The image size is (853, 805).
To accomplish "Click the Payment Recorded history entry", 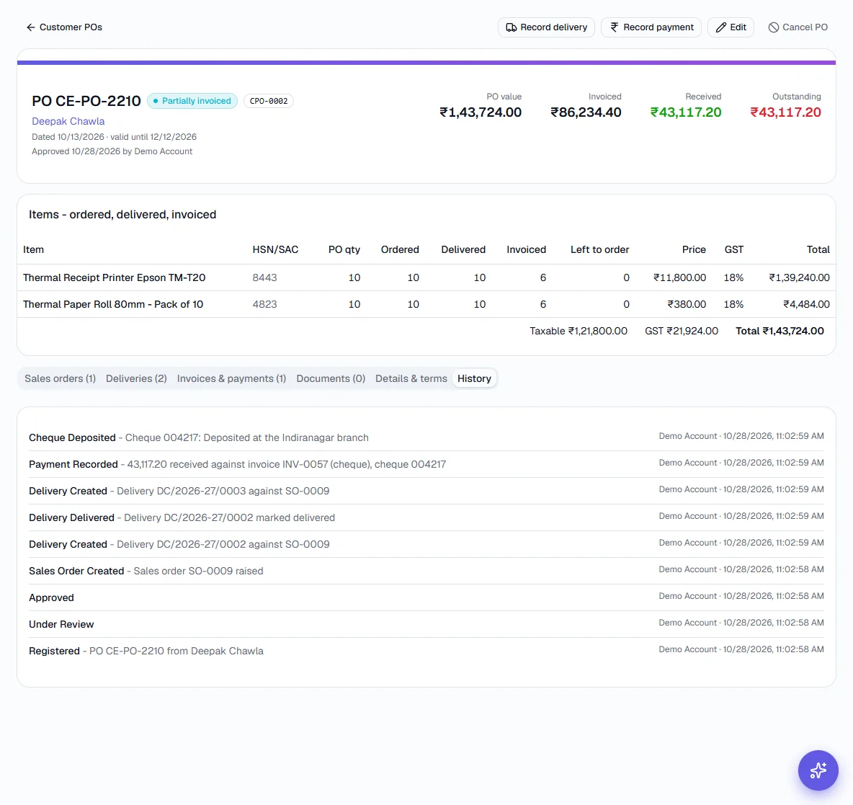I will tap(426, 464).
